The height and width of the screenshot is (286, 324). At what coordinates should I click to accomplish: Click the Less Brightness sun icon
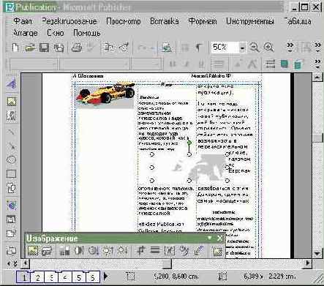point(122,251)
